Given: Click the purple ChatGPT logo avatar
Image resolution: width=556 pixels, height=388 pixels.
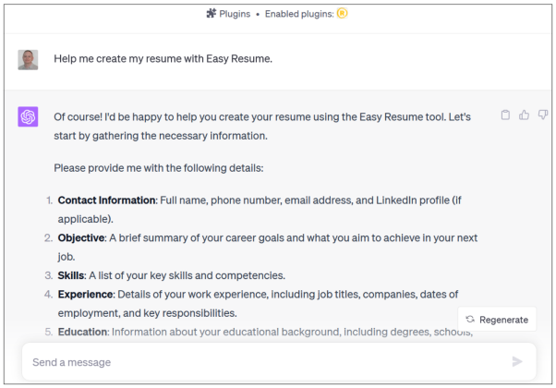Looking at the screenshot, I should (x=28, y=117).
